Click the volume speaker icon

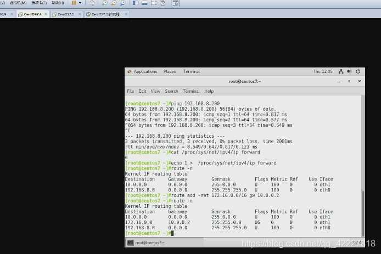coord(349,71)
